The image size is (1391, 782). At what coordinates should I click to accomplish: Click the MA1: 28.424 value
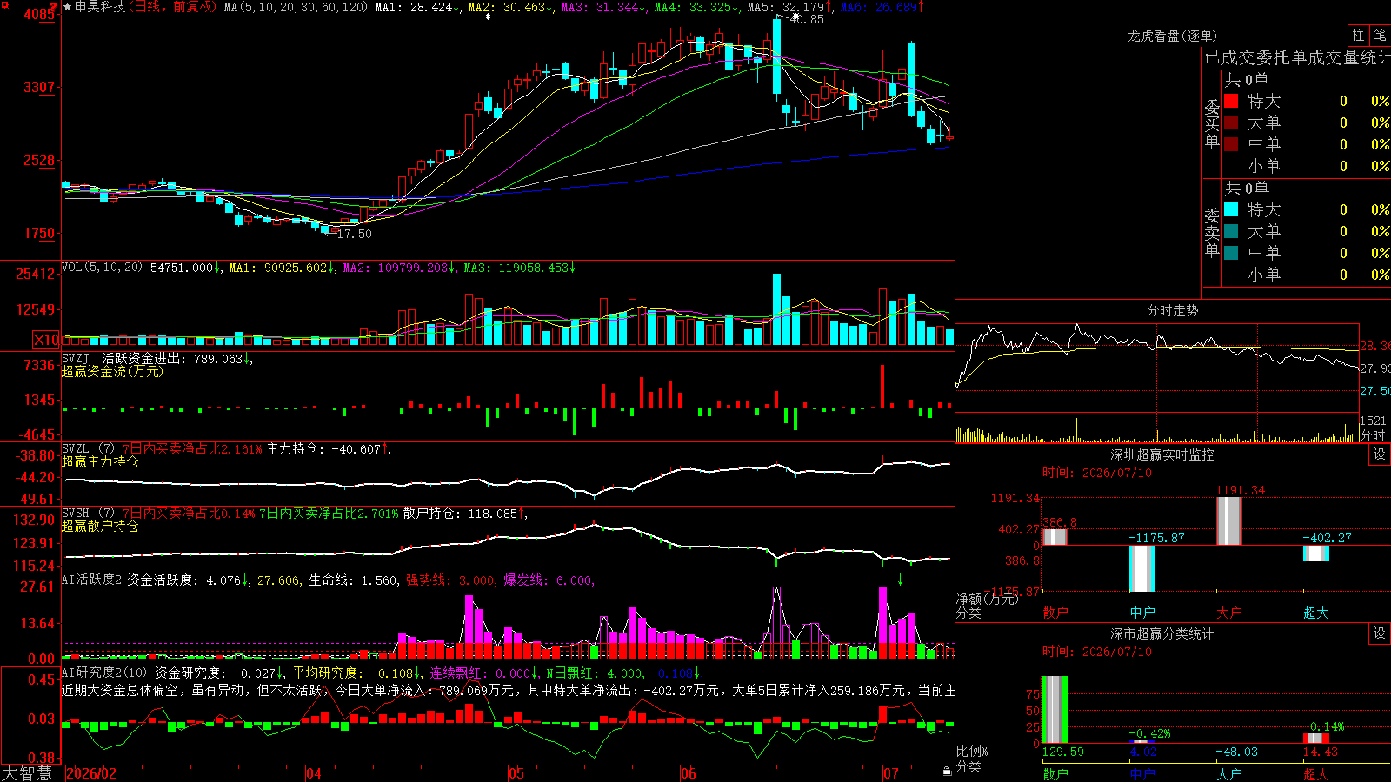coord(417,7)
